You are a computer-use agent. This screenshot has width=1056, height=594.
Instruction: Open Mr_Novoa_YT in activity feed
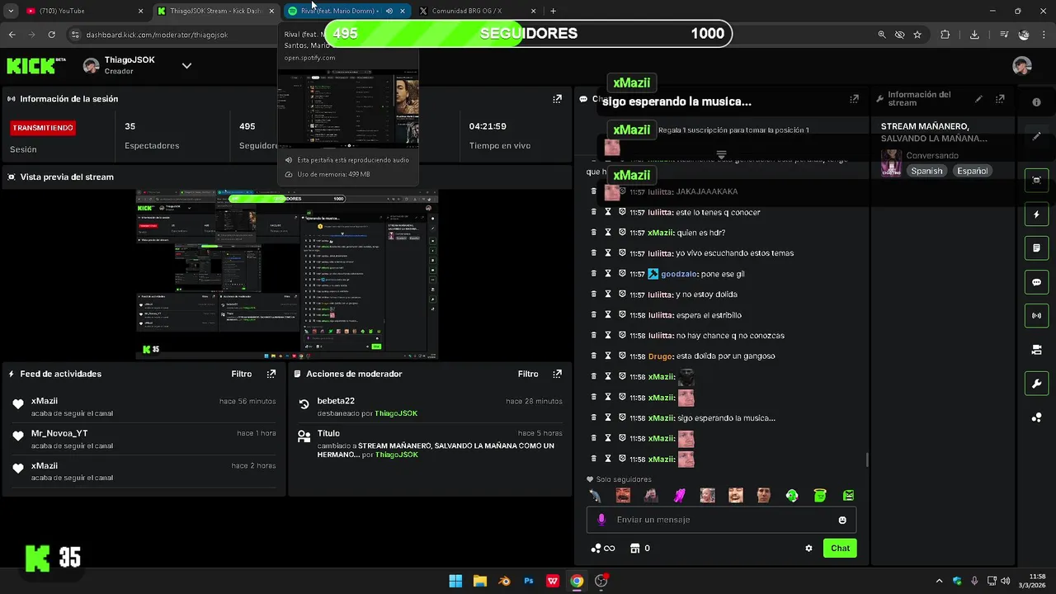point(59,433)
